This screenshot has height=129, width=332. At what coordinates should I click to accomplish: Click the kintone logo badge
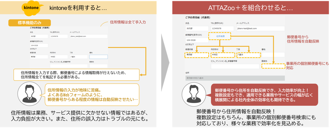click(32, 8)
